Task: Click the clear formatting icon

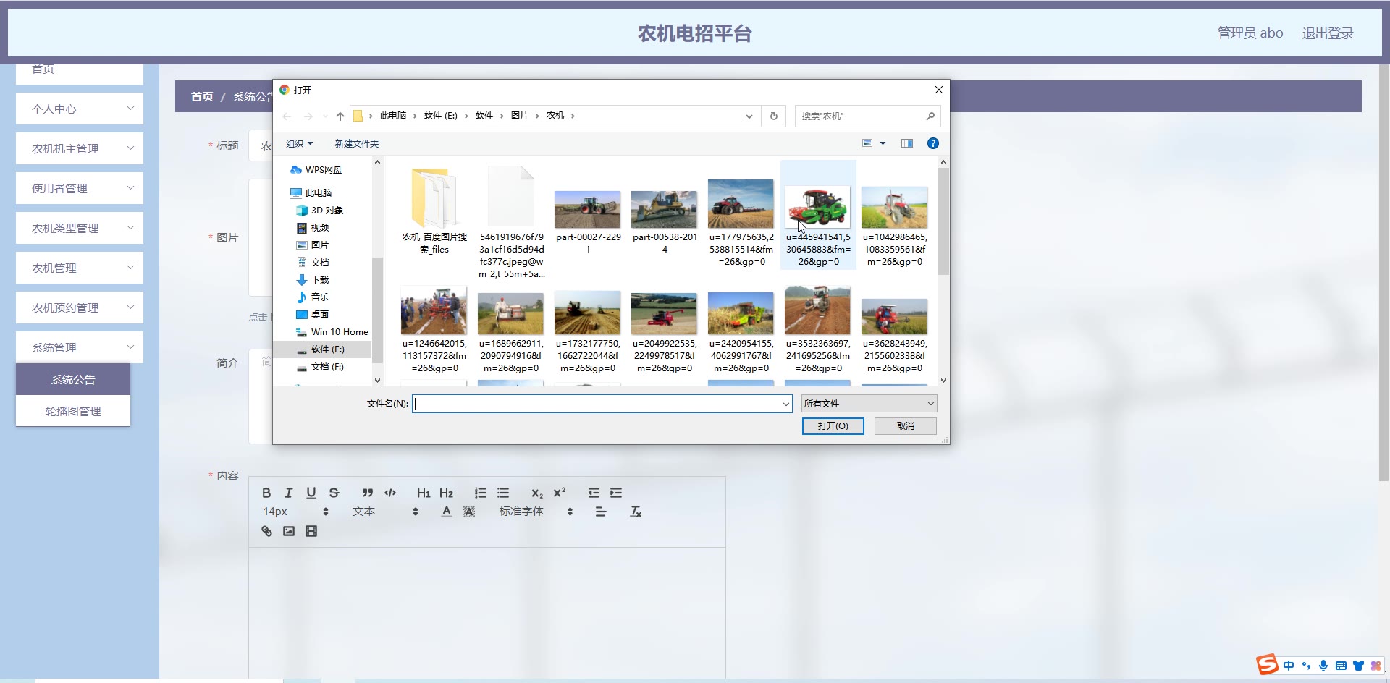Action: (636, 512)
